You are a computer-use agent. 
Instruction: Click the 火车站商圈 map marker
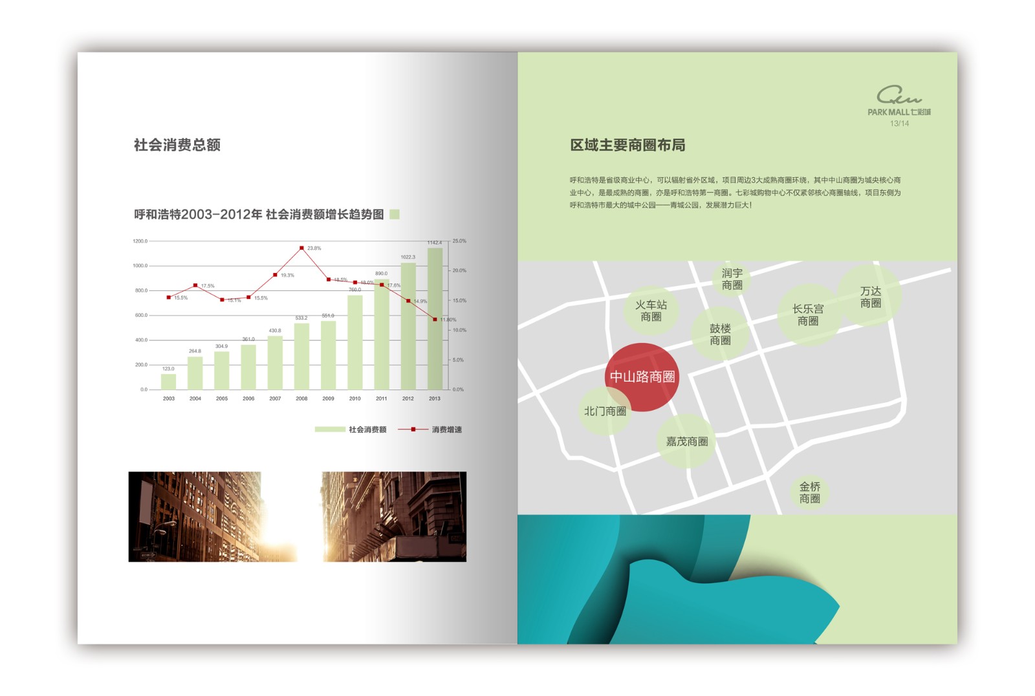651,310
